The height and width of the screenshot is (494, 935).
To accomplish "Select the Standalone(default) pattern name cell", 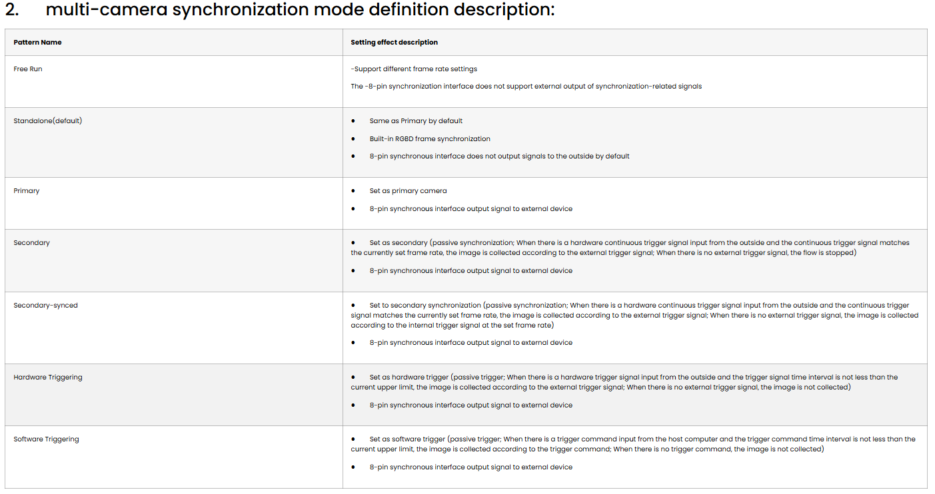I will click(x=48, y=121).
